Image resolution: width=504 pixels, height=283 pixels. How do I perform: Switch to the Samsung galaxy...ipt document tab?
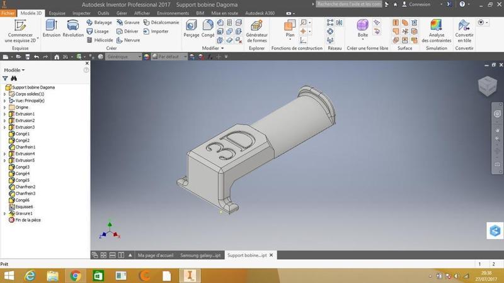200,255
